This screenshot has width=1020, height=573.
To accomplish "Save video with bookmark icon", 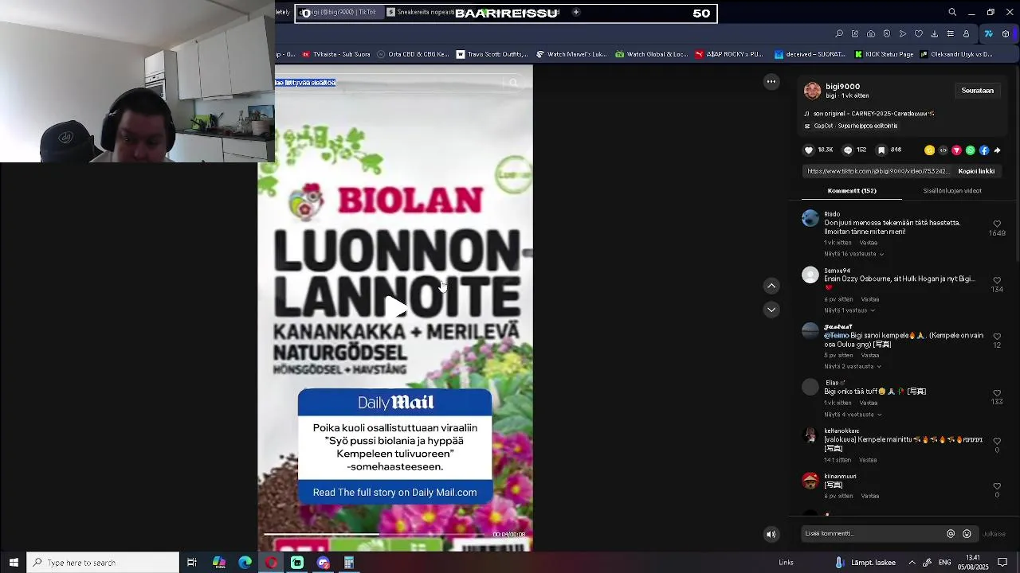I will coord(881,150).
